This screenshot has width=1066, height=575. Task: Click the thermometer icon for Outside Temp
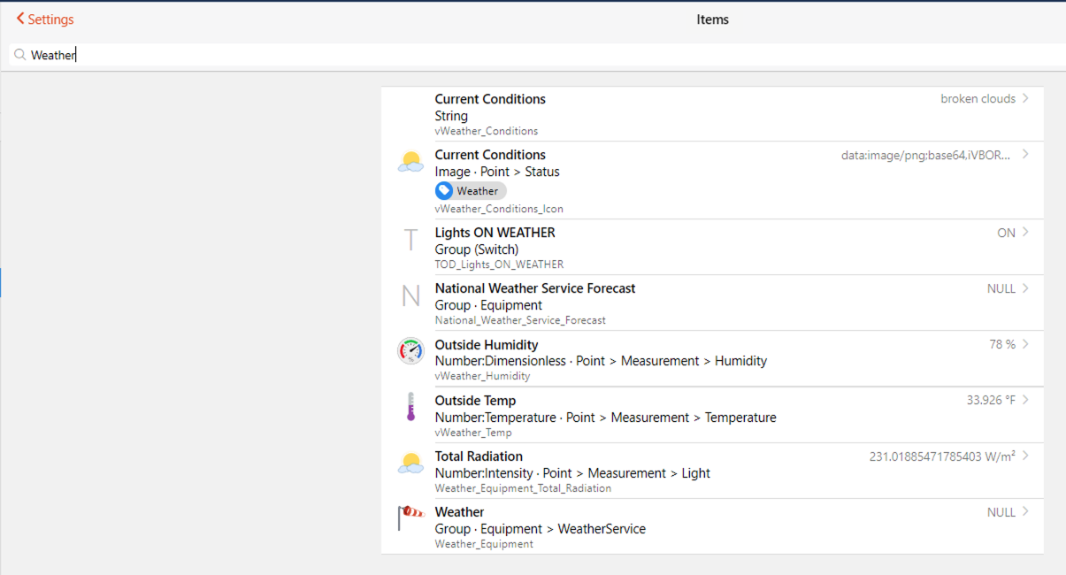pyautogui.click(x=410, y=407)
